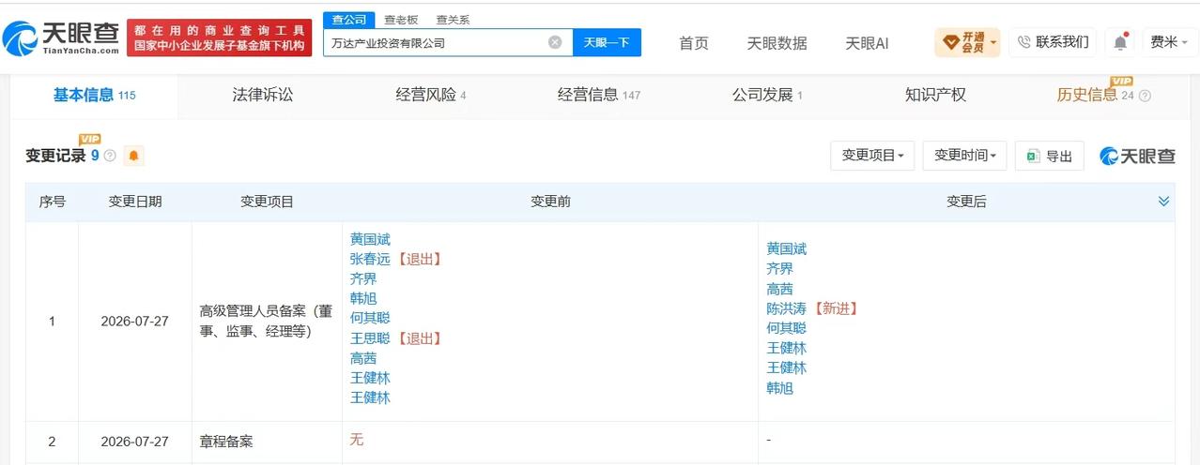Click the 变更日期 column header
1200x465 pixels.
pyautogui.click(x=135, y=202)
